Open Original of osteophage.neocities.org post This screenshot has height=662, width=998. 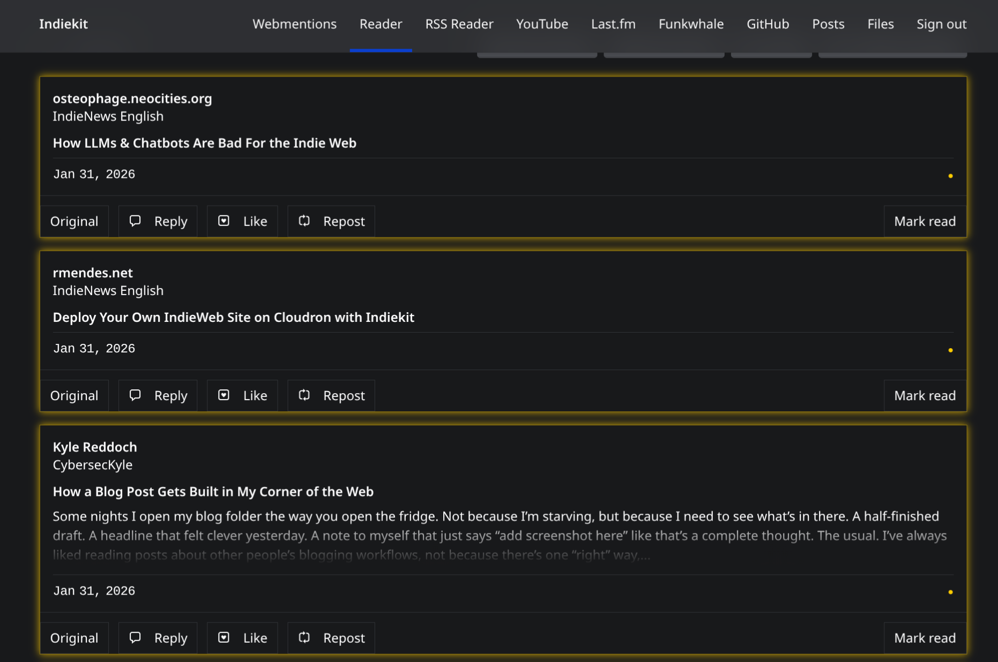tap(74, 221)
